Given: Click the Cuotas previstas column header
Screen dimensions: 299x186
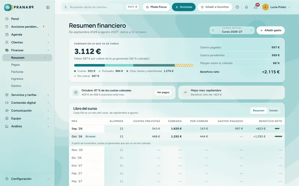Looking at the screenshot, I should (147, 121).
